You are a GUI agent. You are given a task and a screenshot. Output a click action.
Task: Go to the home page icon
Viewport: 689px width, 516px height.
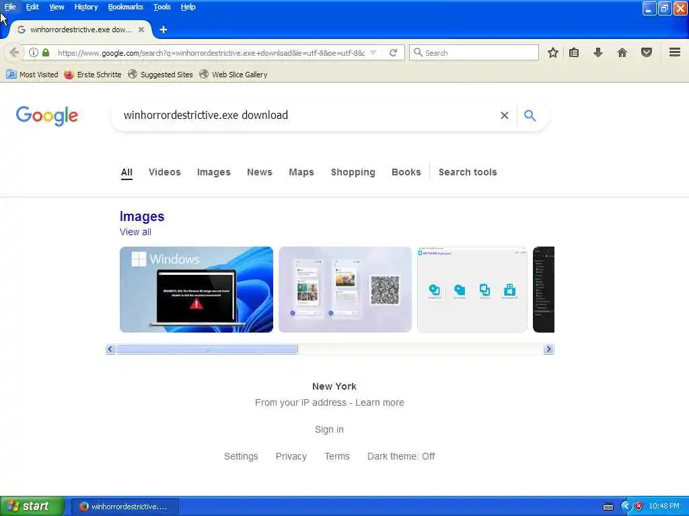coord(622,52)
